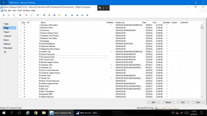Click the Modified column header
Viewport: 207px width, 116px height.
[x=110, y=23]
